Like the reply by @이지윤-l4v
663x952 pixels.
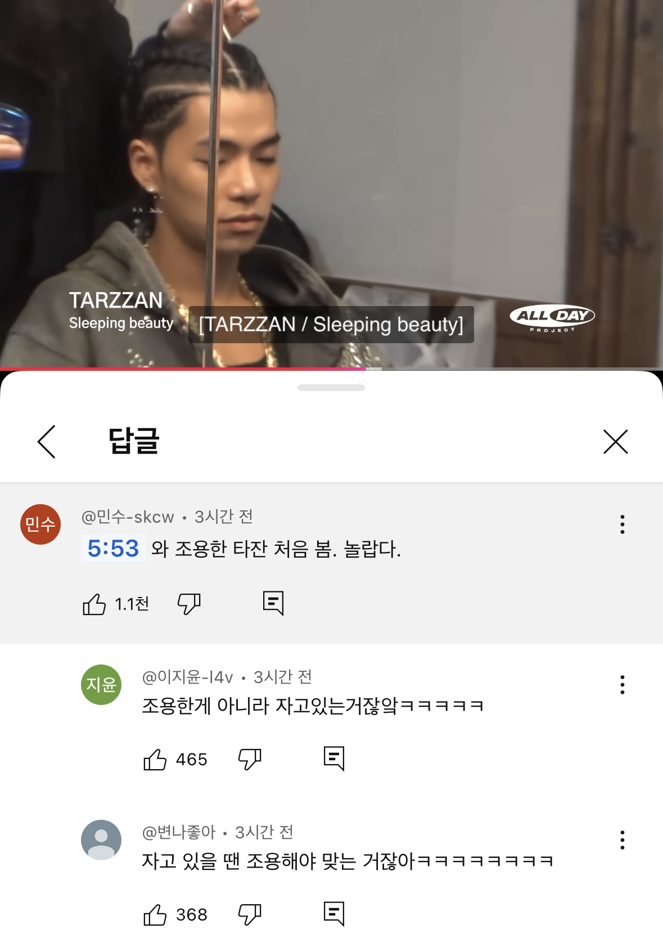click(x=155, y=760)
